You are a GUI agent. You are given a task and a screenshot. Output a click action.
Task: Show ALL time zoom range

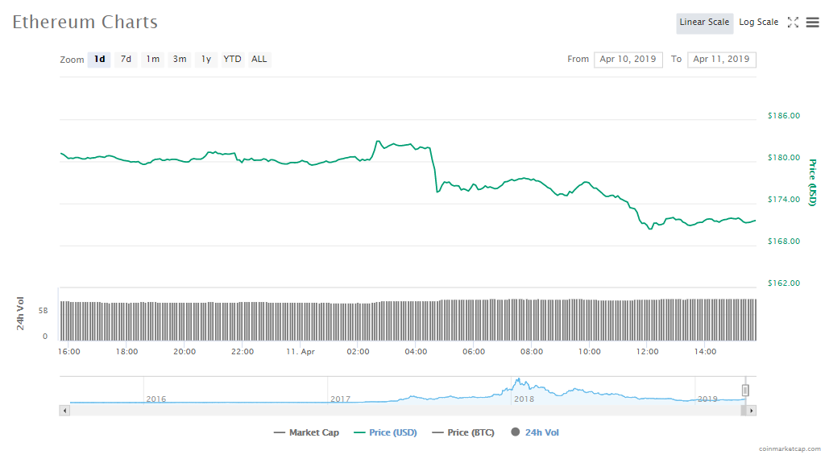[x=259, y=60]
